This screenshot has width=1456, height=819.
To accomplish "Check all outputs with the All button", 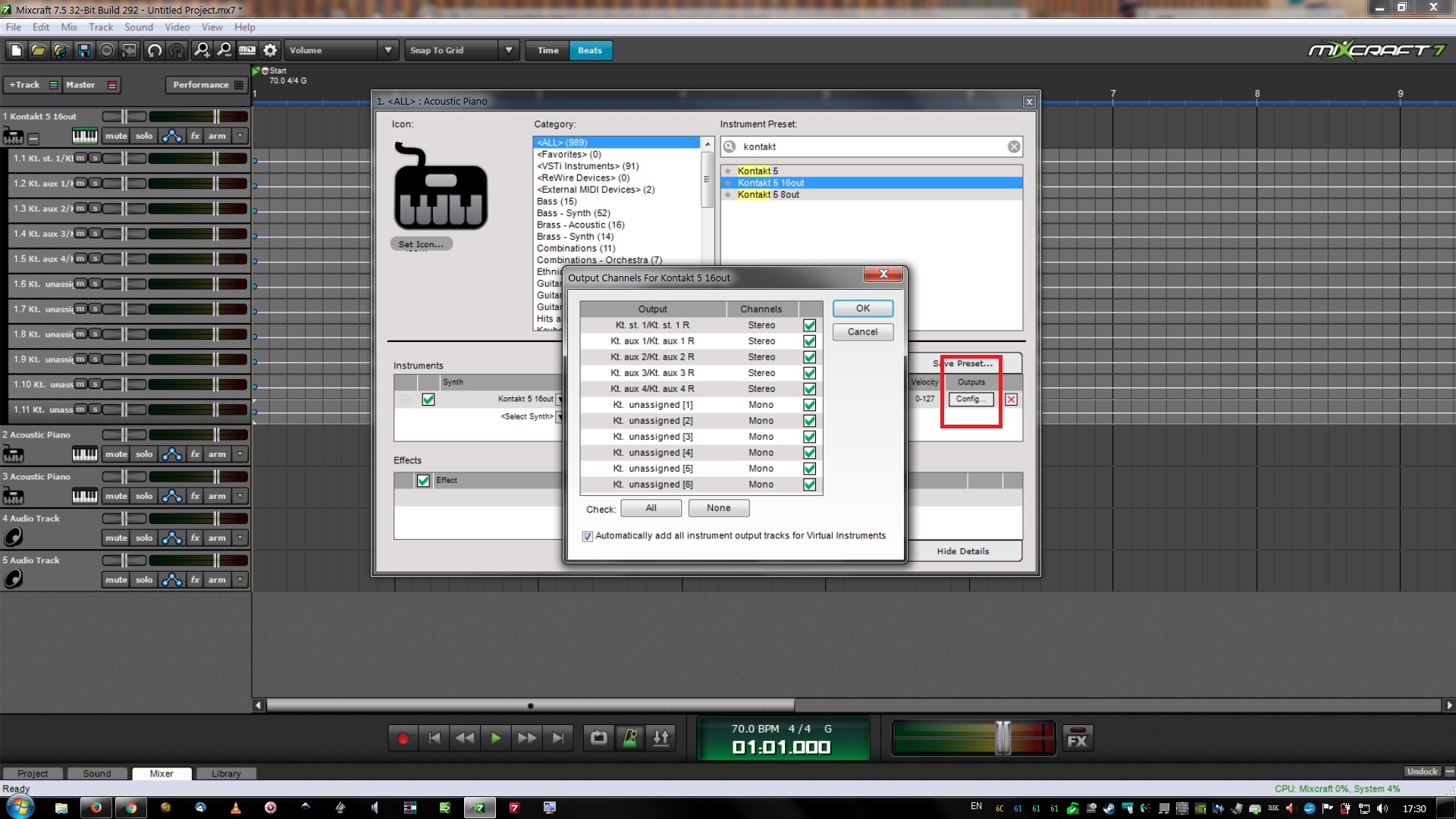I will (651, 509).
